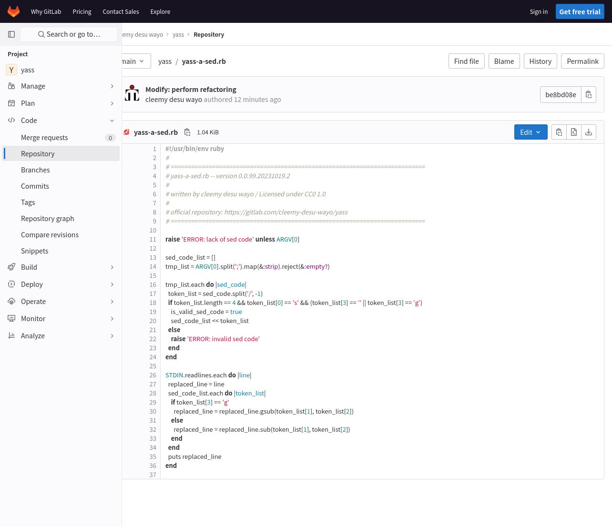Click the Permalink button
The height and width of the screenshot is (527, 612).
(582, 61)
